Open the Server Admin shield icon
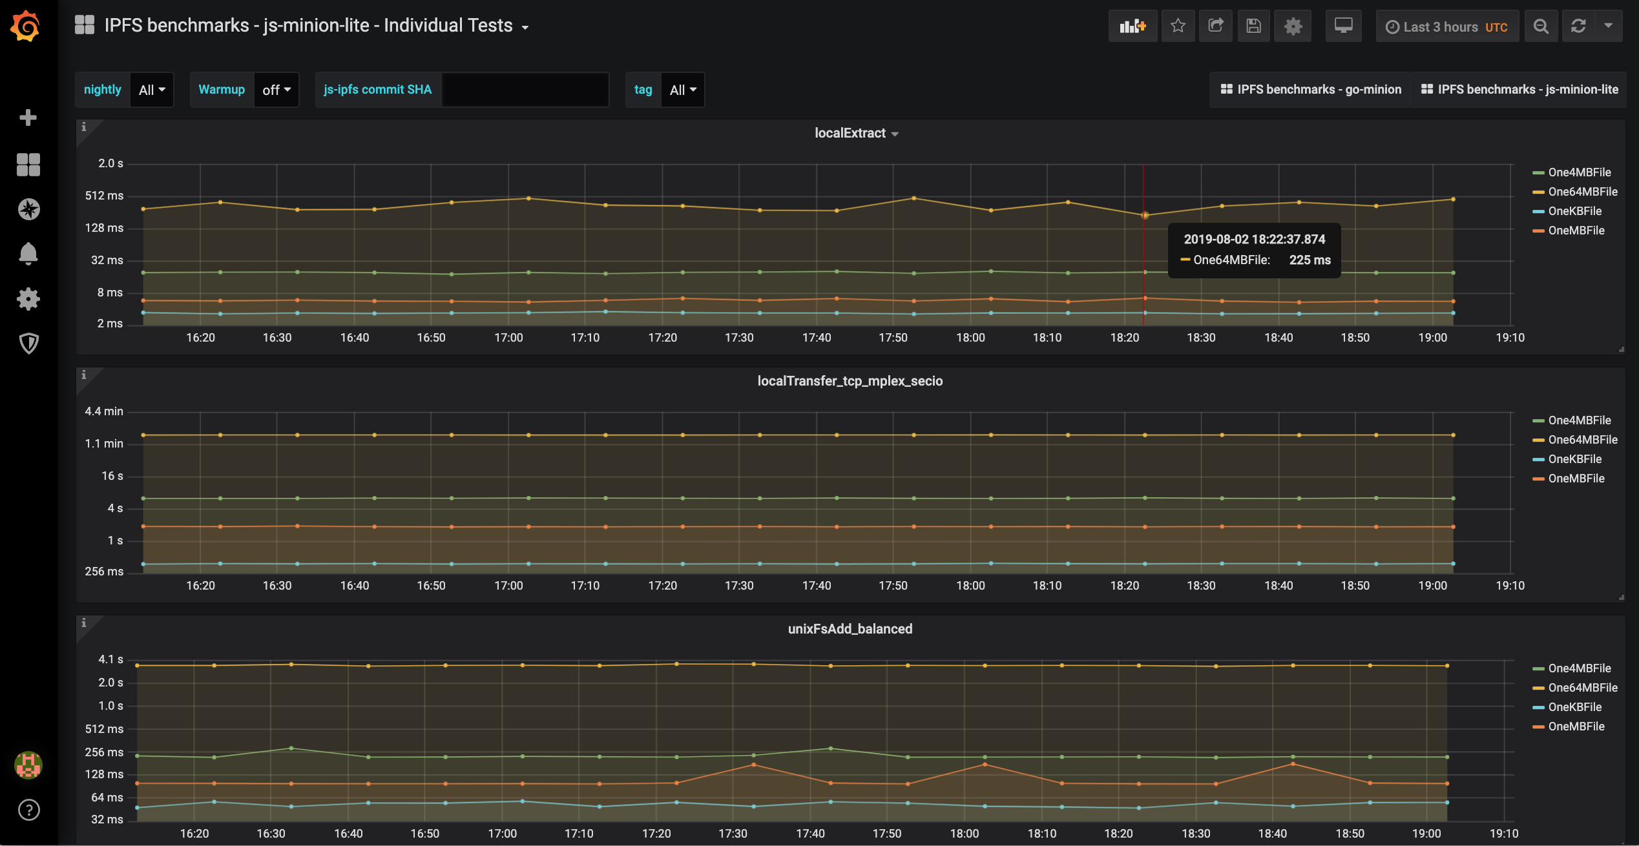The image size is (1639, 846). 28,344
